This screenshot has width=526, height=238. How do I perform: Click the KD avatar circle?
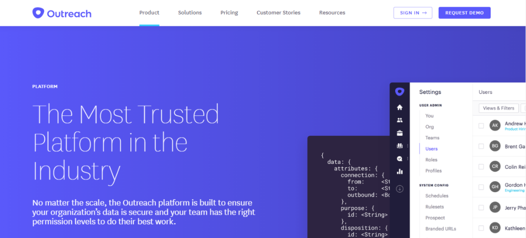tap(495, 228)
